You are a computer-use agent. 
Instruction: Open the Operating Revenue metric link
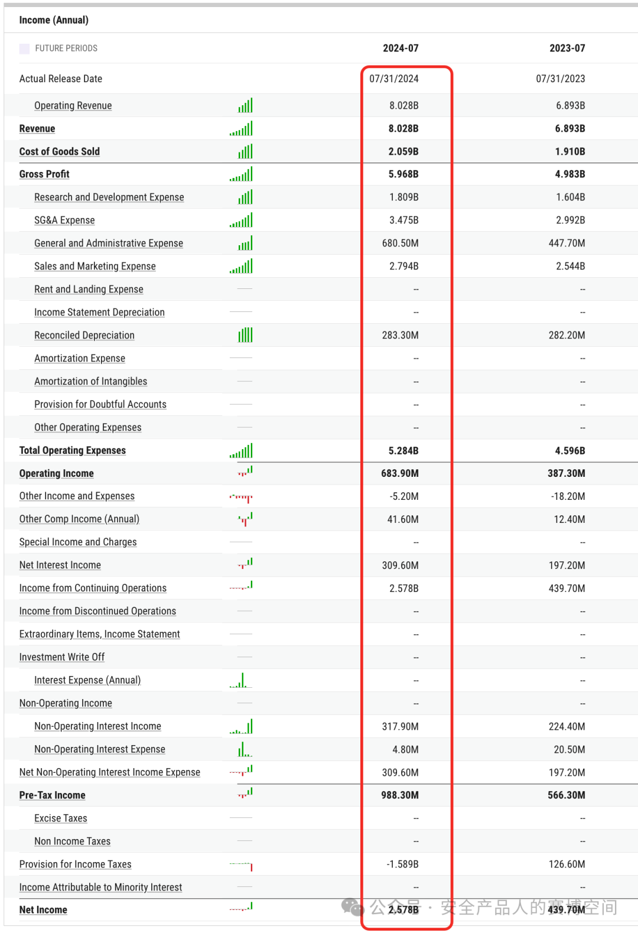click(73, 106)
